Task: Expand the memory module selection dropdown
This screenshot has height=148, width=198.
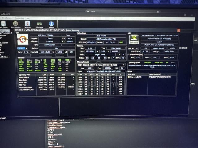Action: (123, 65)
